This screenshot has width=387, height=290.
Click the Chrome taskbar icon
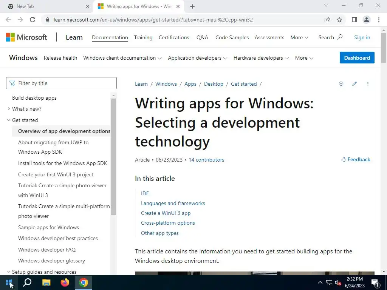point(84,282)
